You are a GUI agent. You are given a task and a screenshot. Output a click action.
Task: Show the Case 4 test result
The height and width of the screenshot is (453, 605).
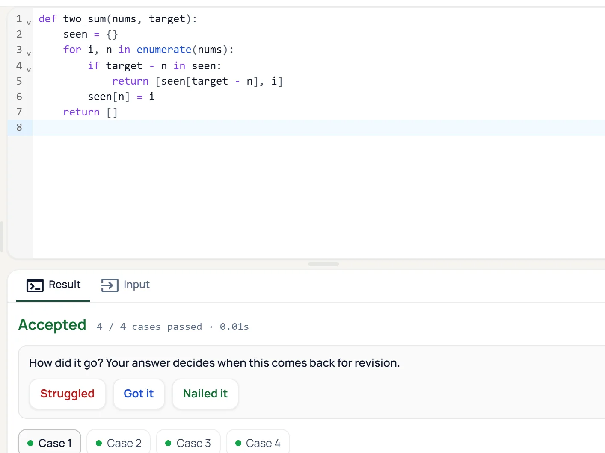click(x=258, y=443)
